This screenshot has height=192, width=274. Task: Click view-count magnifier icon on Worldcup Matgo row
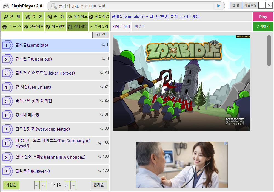[102, 129]
